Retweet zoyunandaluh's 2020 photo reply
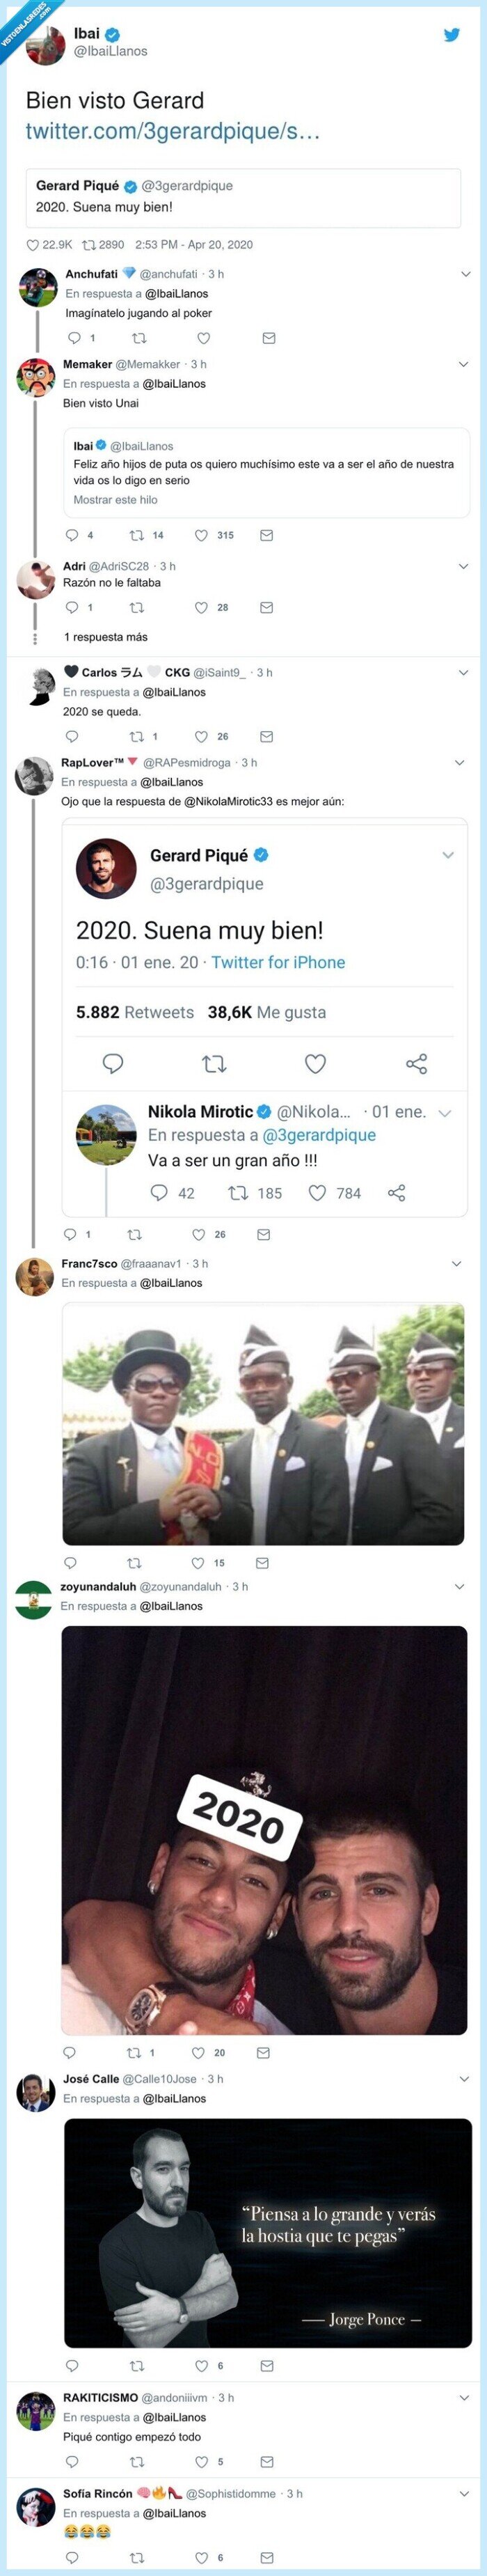Viewport: 487px width, 2576px height. (x=133, y=2052)
